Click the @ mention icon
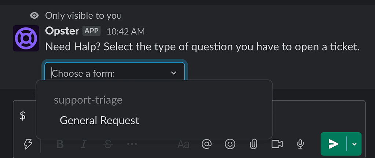375x158 pixels. pyautogui.click(x=207, y=144)
